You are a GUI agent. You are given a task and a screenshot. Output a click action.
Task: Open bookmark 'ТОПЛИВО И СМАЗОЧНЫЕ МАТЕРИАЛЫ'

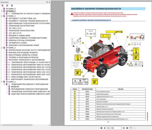(23, 57)
